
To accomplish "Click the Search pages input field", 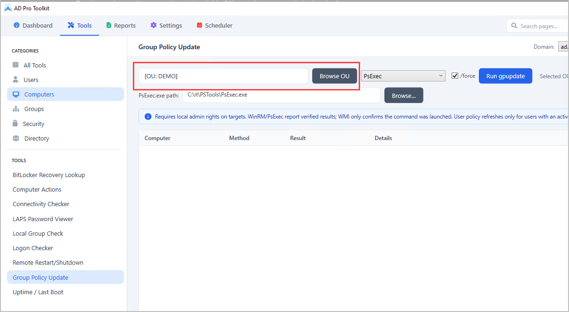I will pyautogui.click(x=538, y=26).
